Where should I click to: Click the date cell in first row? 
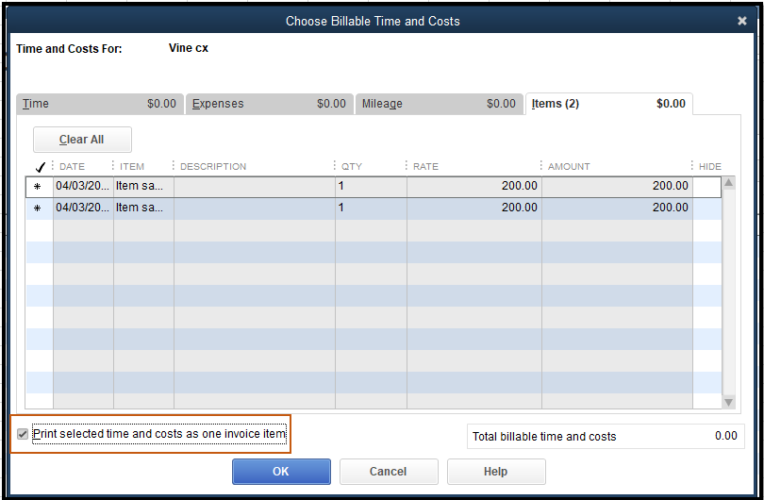coord(83,186)
